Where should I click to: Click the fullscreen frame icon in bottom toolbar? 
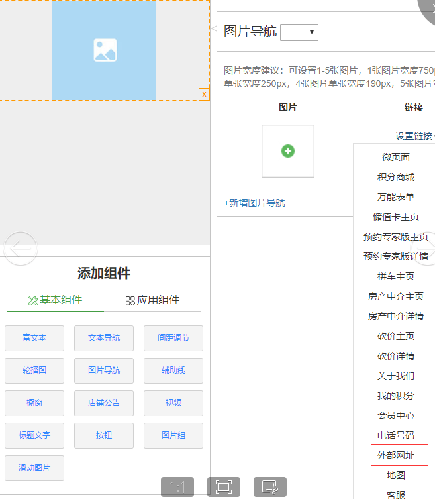click(x=224, y=488)
